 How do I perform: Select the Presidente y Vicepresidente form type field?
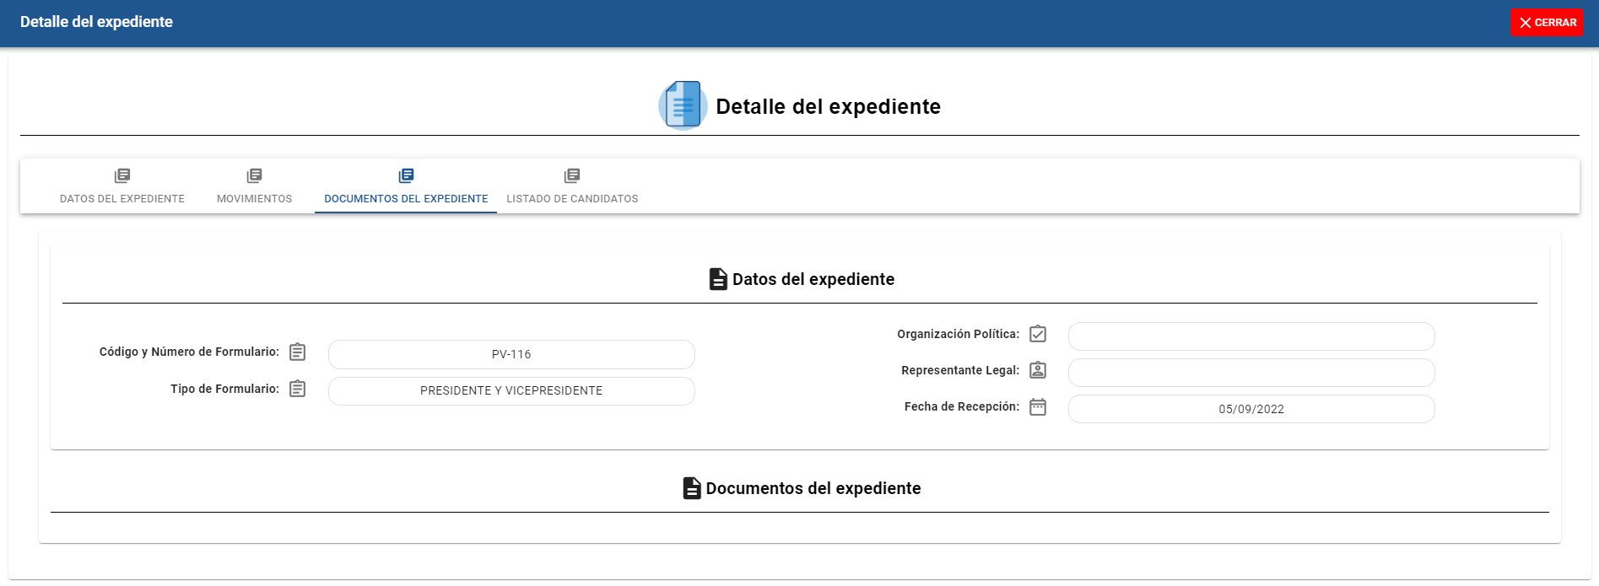click(x=511, y=390)
